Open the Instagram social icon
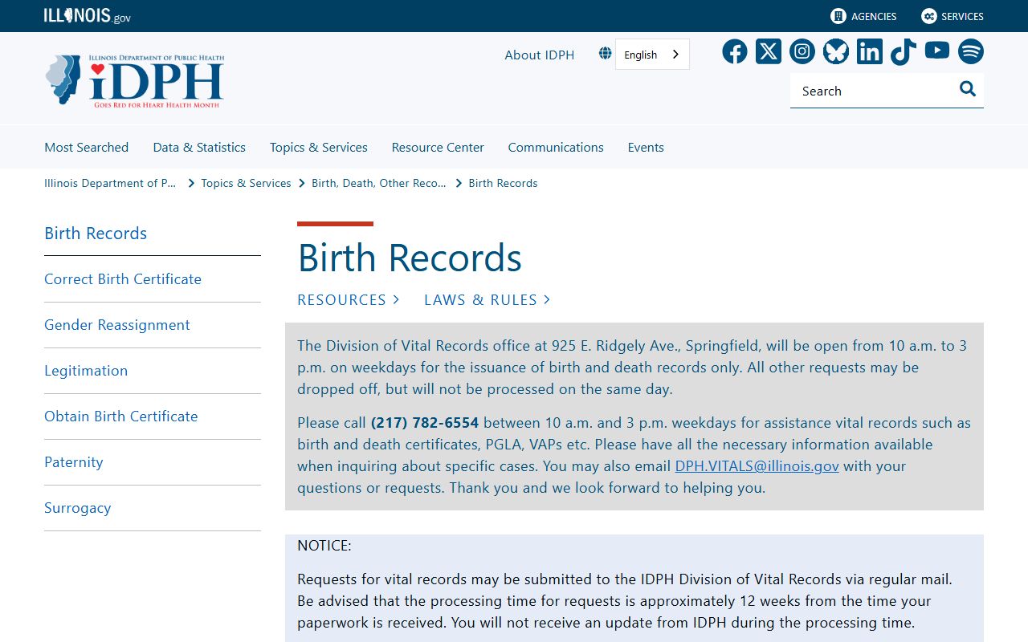 point(802,51)
